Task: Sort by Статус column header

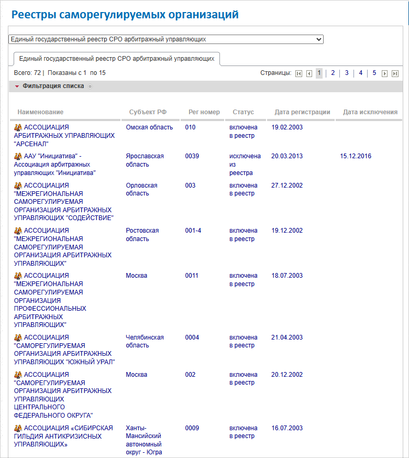Action: click(x=243, y=112)
